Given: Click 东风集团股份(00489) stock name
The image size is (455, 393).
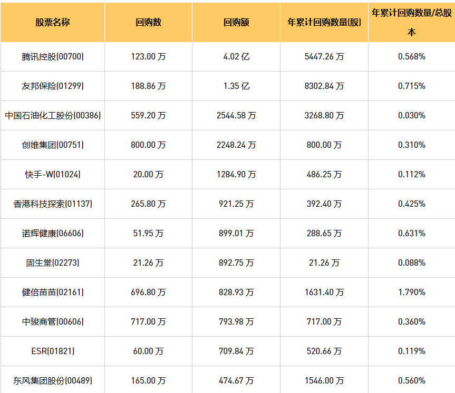Looking at the screenshot, I should tap(52, 380).
